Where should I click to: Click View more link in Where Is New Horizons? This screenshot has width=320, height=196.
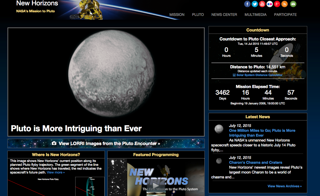[x=56, y=172]
